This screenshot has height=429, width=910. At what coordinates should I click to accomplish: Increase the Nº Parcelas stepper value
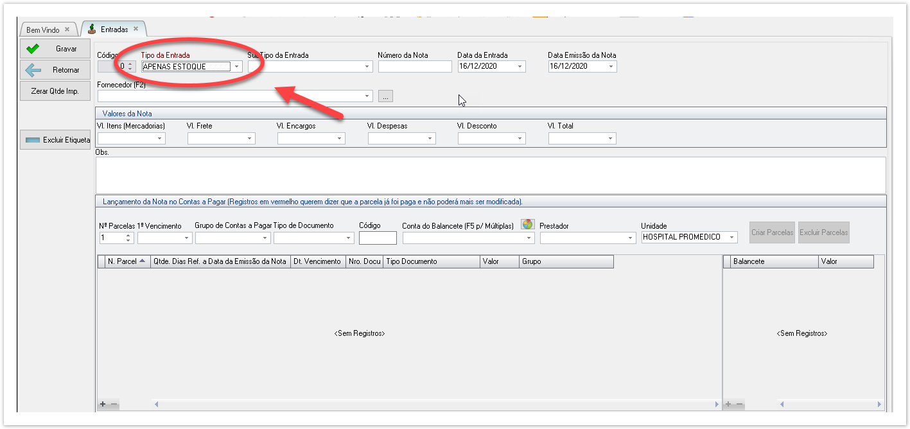(129, 234)
